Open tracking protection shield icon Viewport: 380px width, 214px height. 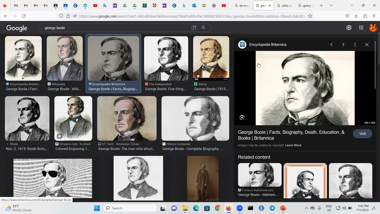pyautogui.click(x=61, y=16)
